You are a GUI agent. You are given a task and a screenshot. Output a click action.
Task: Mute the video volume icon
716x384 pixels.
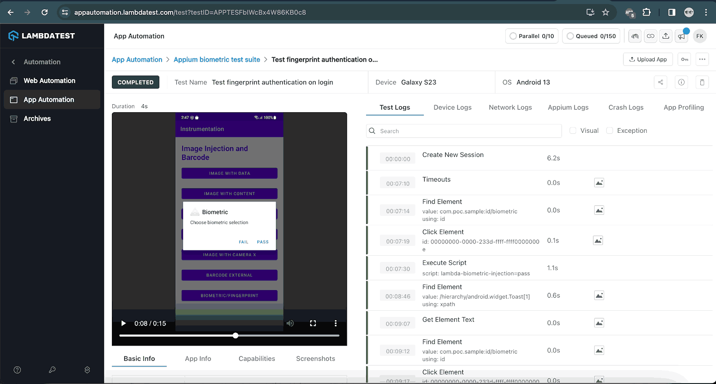click(x=290, y=323)
